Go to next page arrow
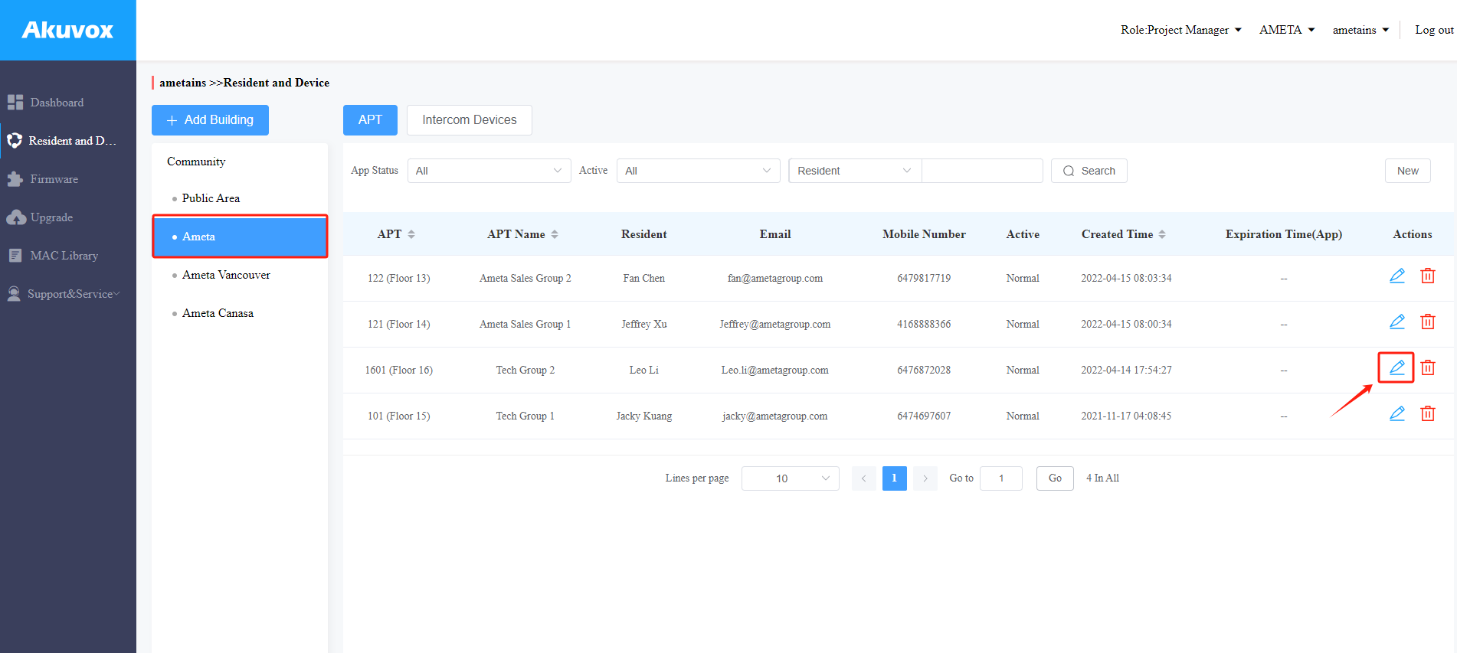The width and height of the screenshot is (1457, 653). tap(925, 478)
